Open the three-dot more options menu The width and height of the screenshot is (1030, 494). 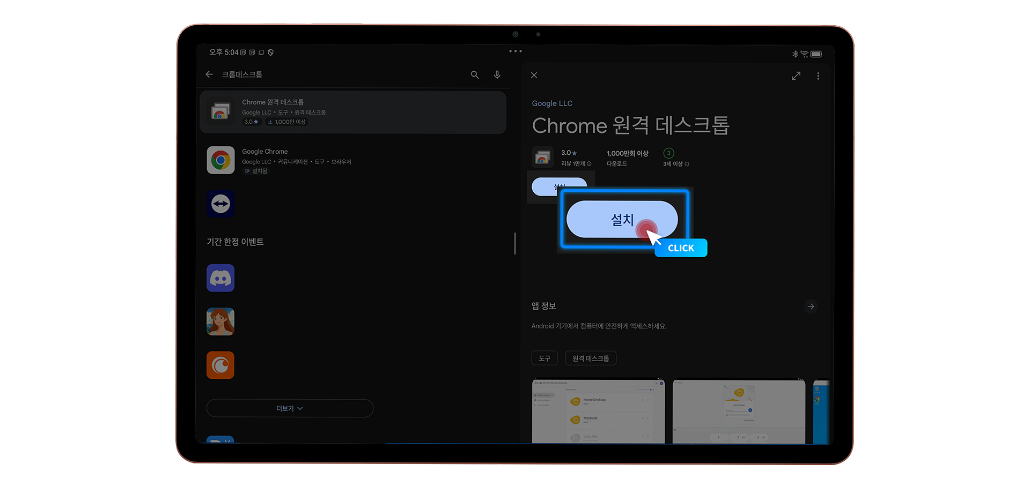click(x=818, y=76)
